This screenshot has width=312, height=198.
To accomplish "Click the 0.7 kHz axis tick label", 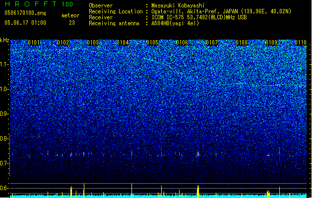I will point(4,163).
